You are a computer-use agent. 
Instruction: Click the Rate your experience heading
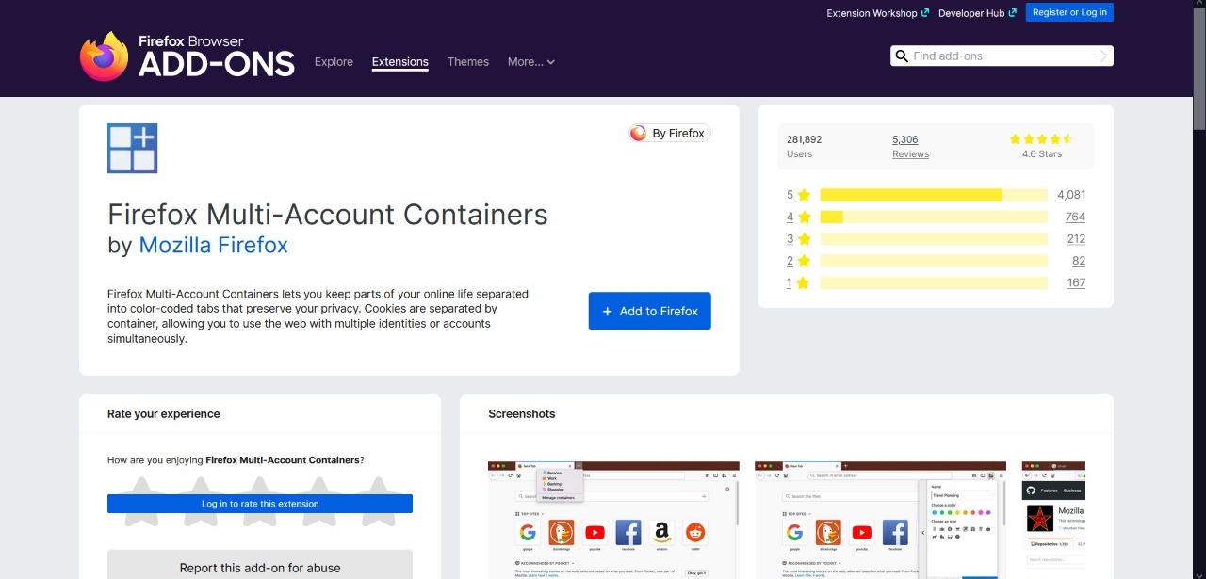(x=164, y=413)
